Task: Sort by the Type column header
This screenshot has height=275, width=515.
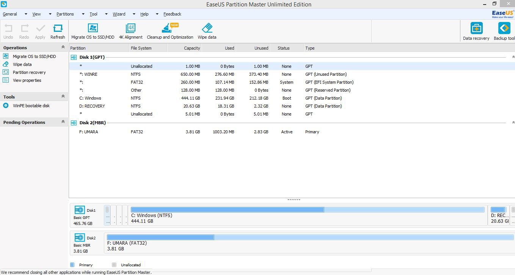Action: [x=409, y=48]
